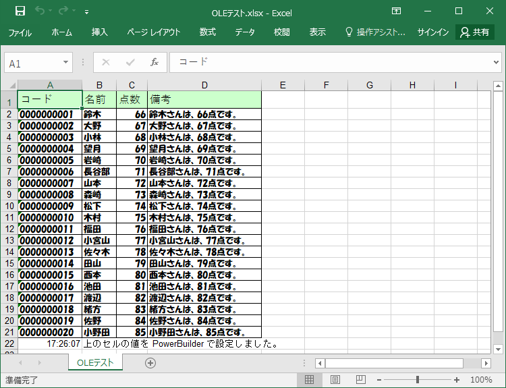The image size is (506, 388).
Task: Click the zoom in plus icon
Action: (457, 380)
